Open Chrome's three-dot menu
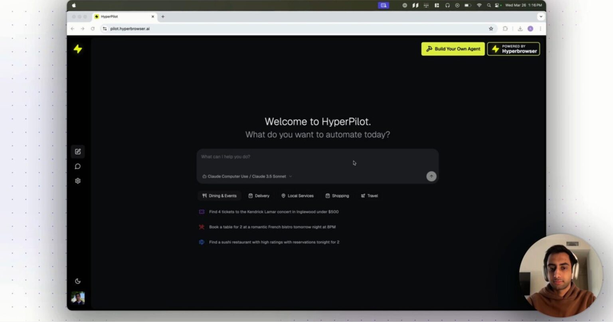 [541, 29]
